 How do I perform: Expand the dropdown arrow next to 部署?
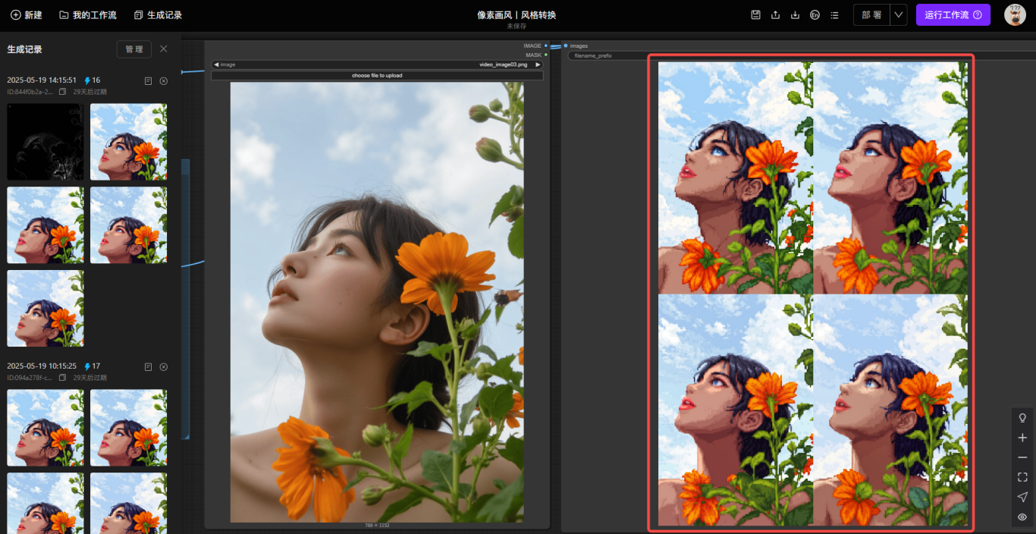[x=898, y=15]
